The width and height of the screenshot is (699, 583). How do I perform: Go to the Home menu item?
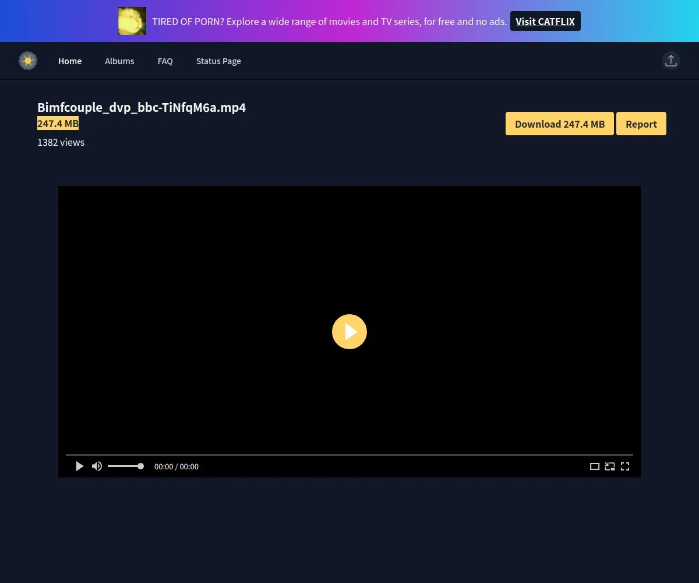click(70, 61)
